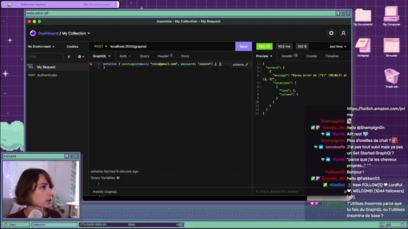Image resolution: width=408 pixels, height=229 pixels.
Task: Click the "message" Parse error line in response
Action: tap(305, 77)
